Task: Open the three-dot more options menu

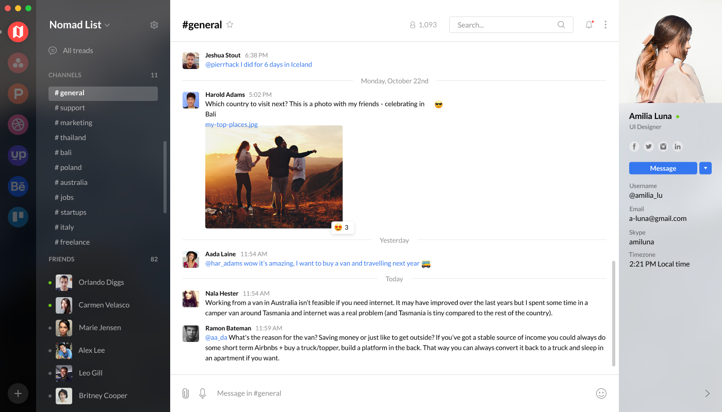Action: (x=605, y=25)
